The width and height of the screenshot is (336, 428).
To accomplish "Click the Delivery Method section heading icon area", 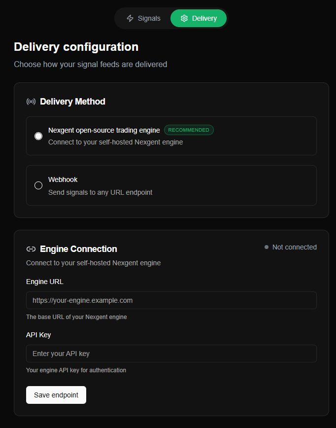I will pos(31,102).
